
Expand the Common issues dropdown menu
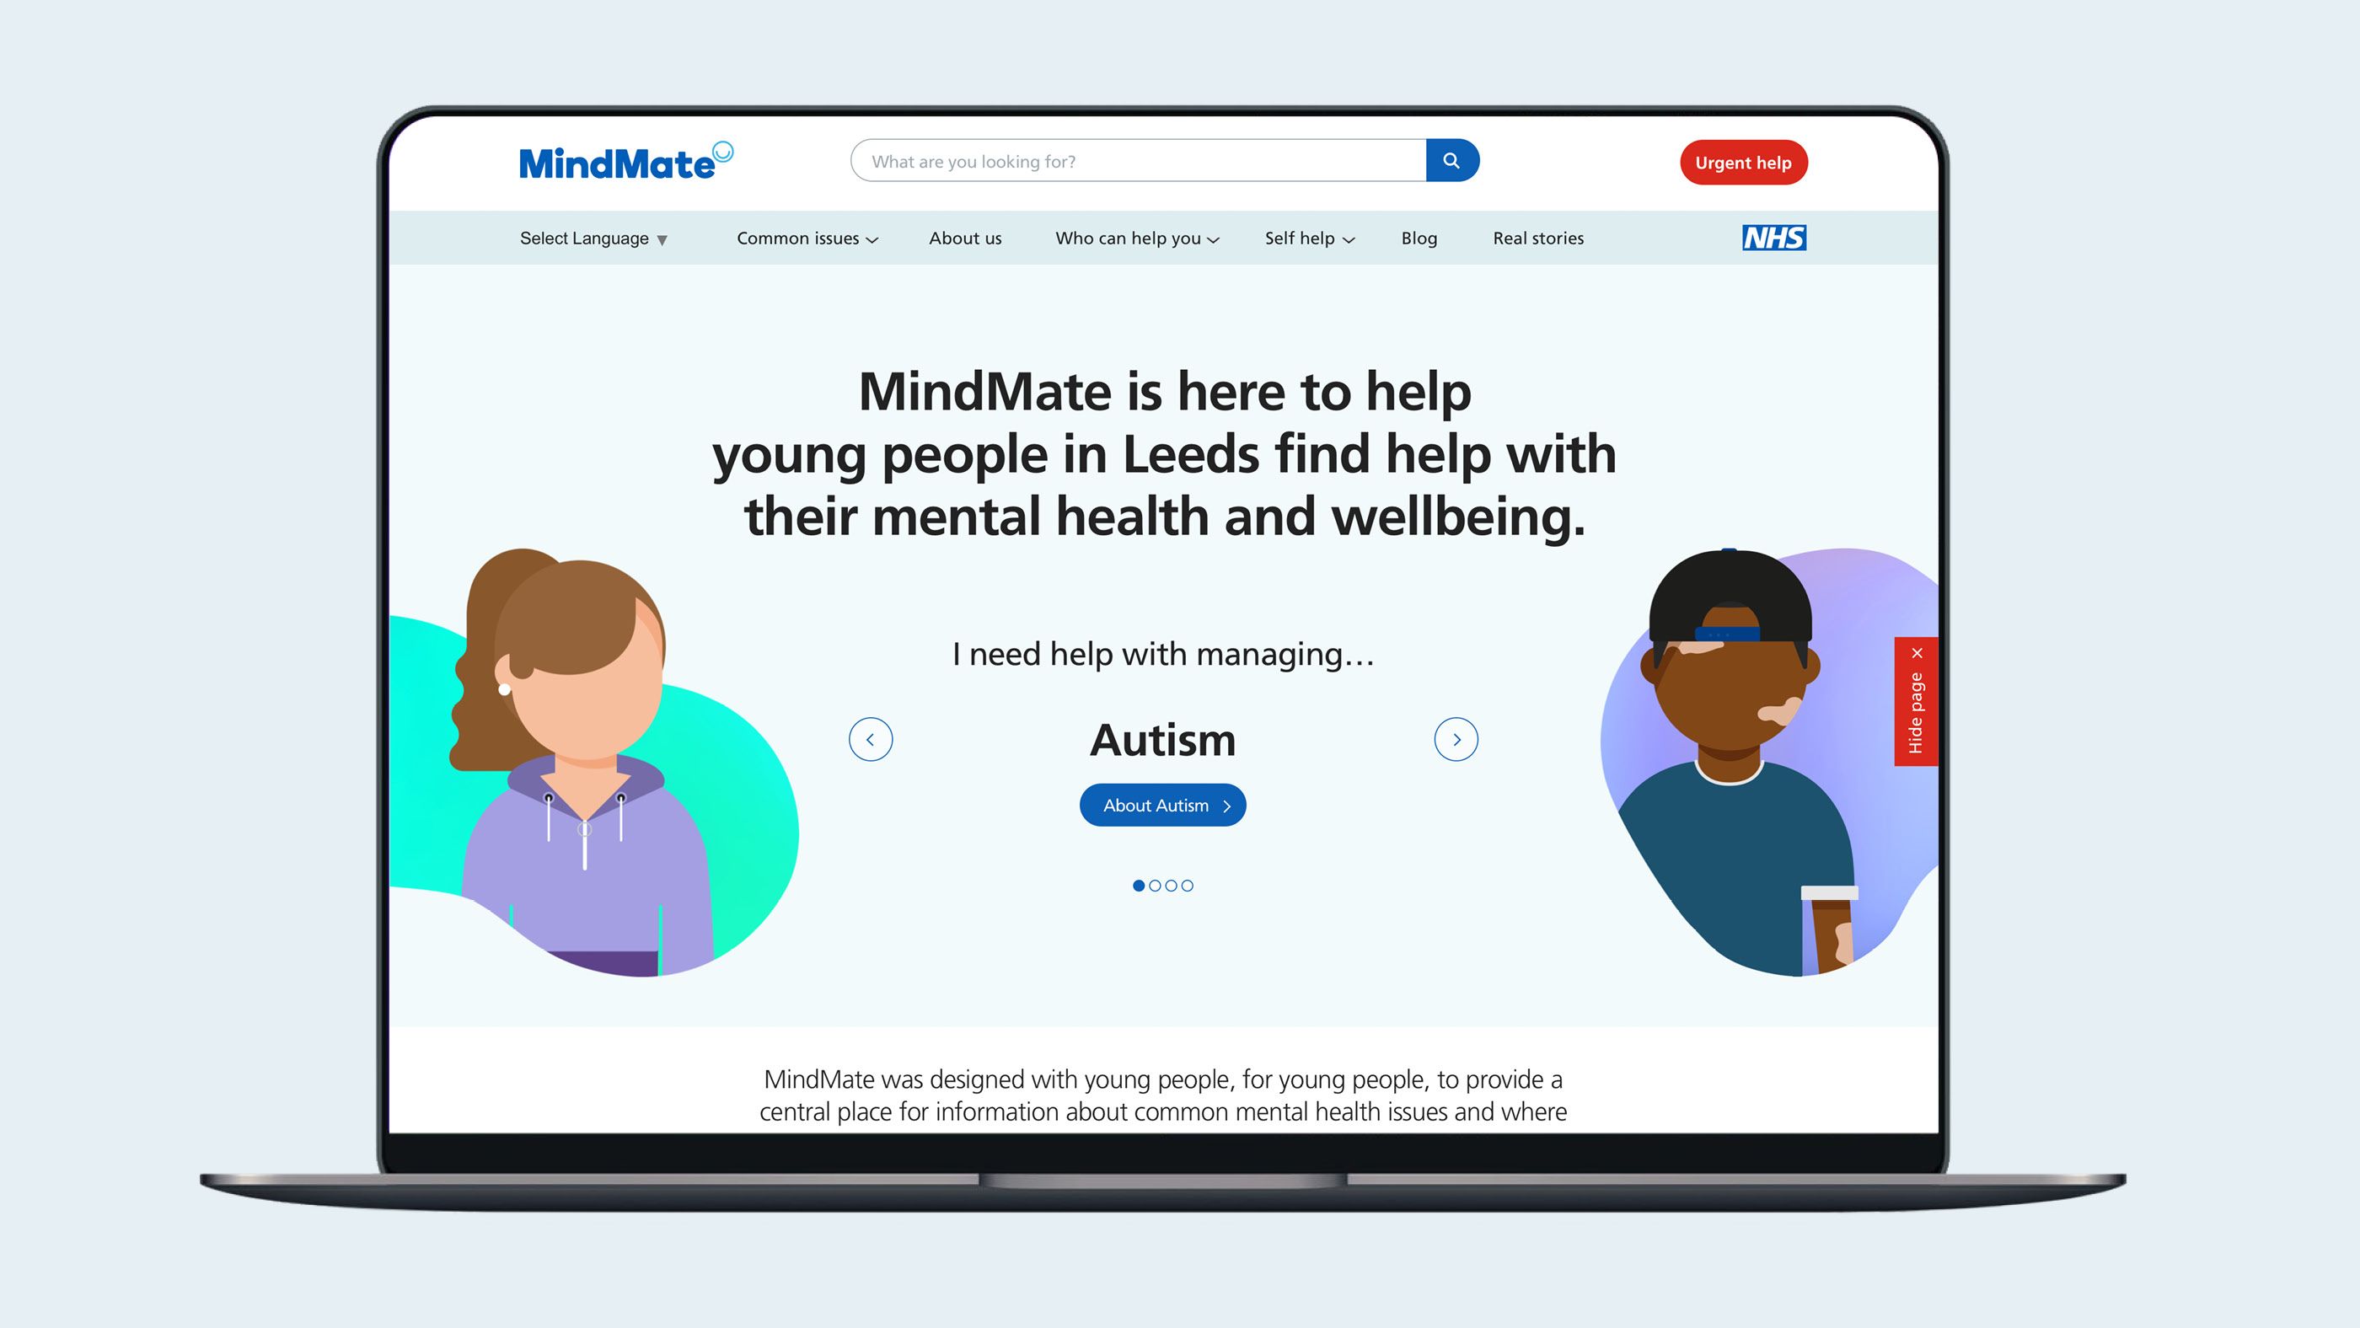pyautogui.click(x=804, y=238)
